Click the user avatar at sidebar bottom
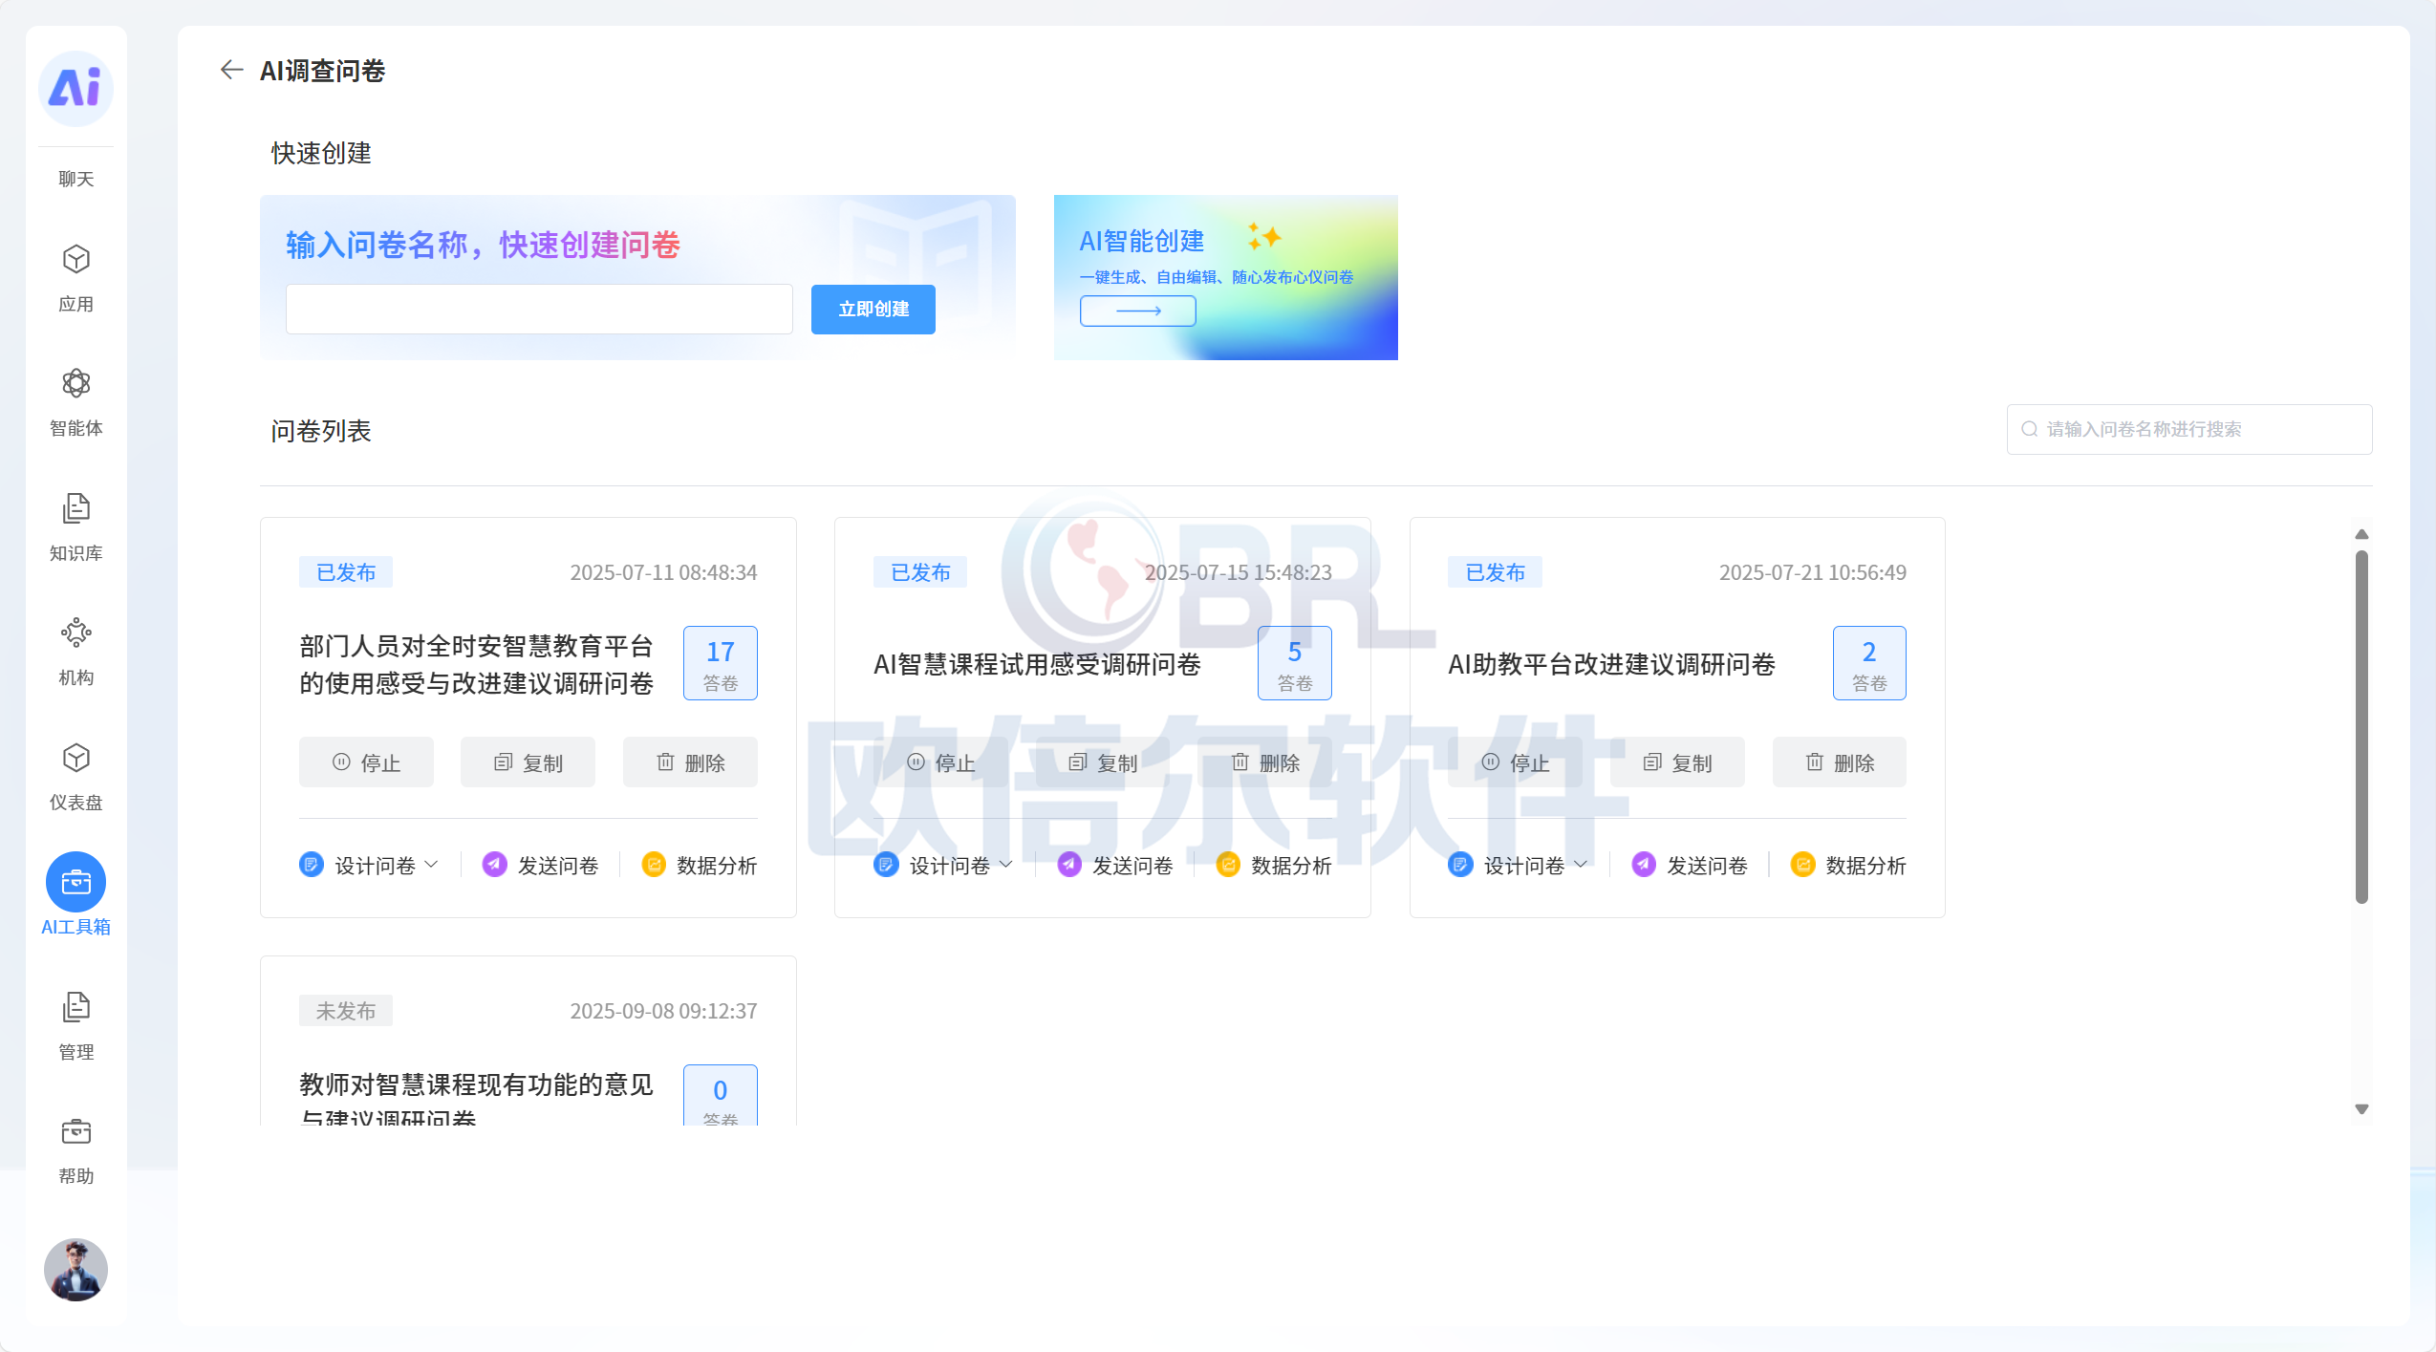The image size is (2436, 1352). coord(75,1269)
